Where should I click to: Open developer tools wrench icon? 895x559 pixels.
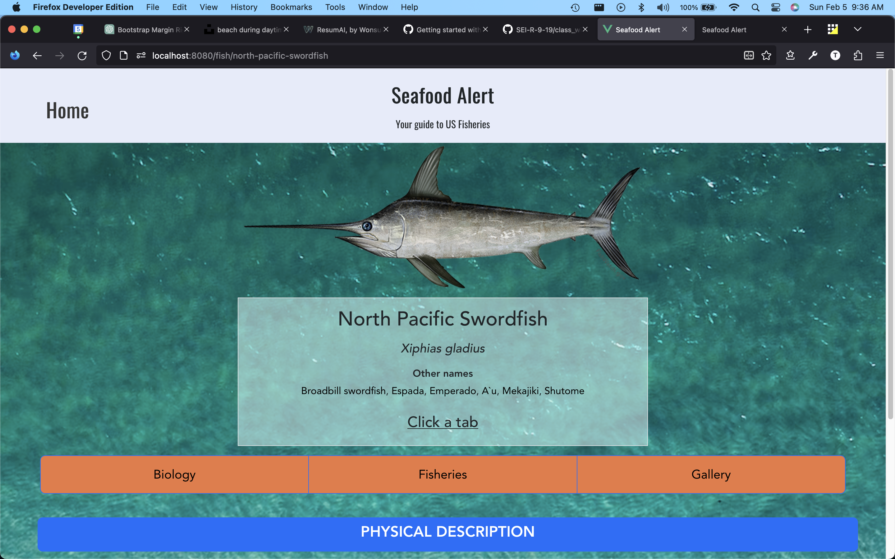pyautogui.click(x=813, y=56)
